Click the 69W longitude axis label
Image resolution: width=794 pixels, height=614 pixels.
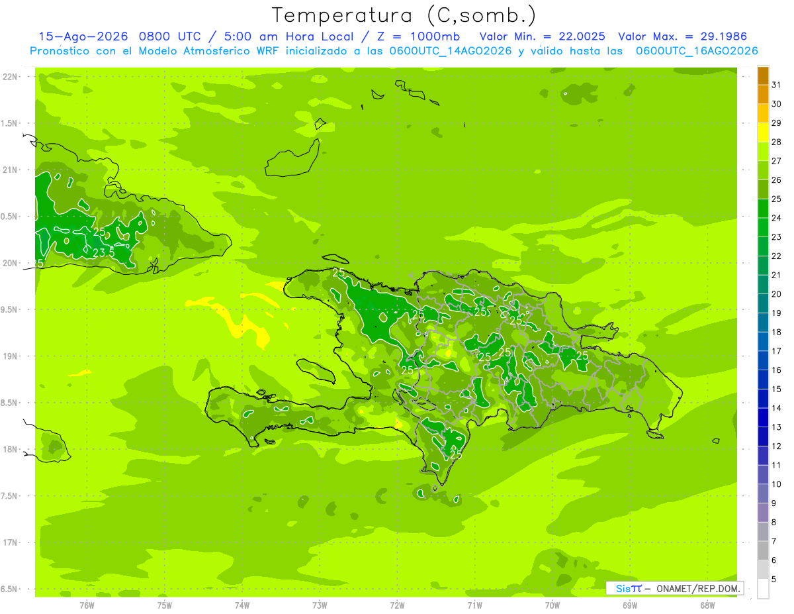tap(630, 605)
